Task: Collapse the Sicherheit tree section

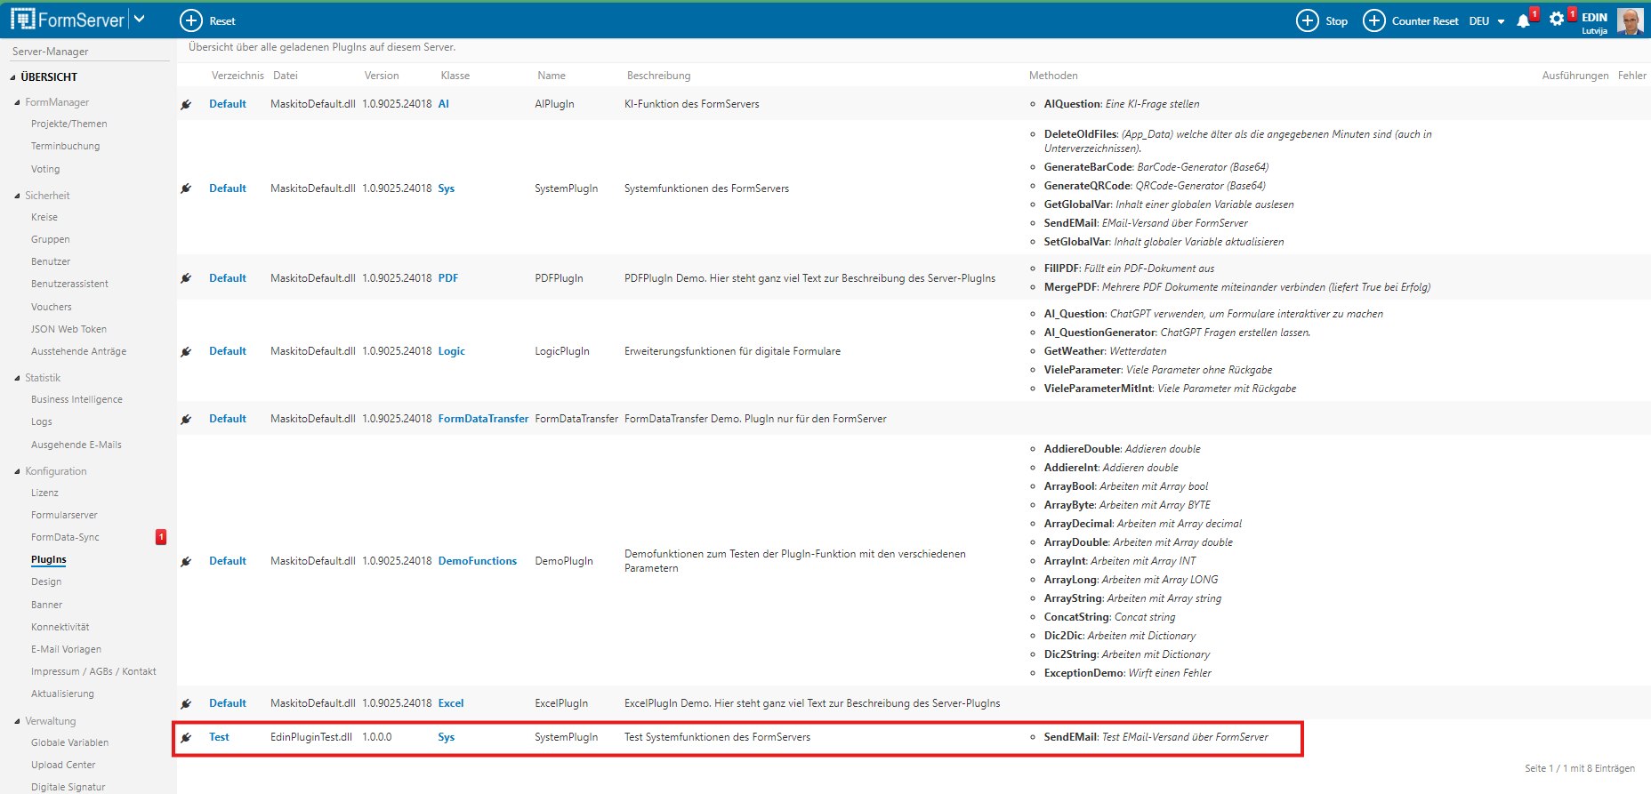Action: click(17, 196)
